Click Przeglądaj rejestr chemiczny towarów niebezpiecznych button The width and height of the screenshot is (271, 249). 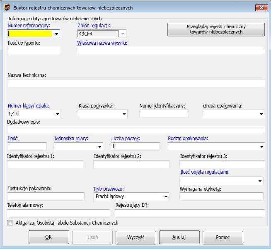click(216, 29)
